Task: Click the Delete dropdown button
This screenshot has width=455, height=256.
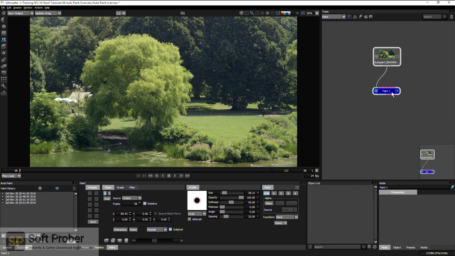Action: [x=281, y=223]
